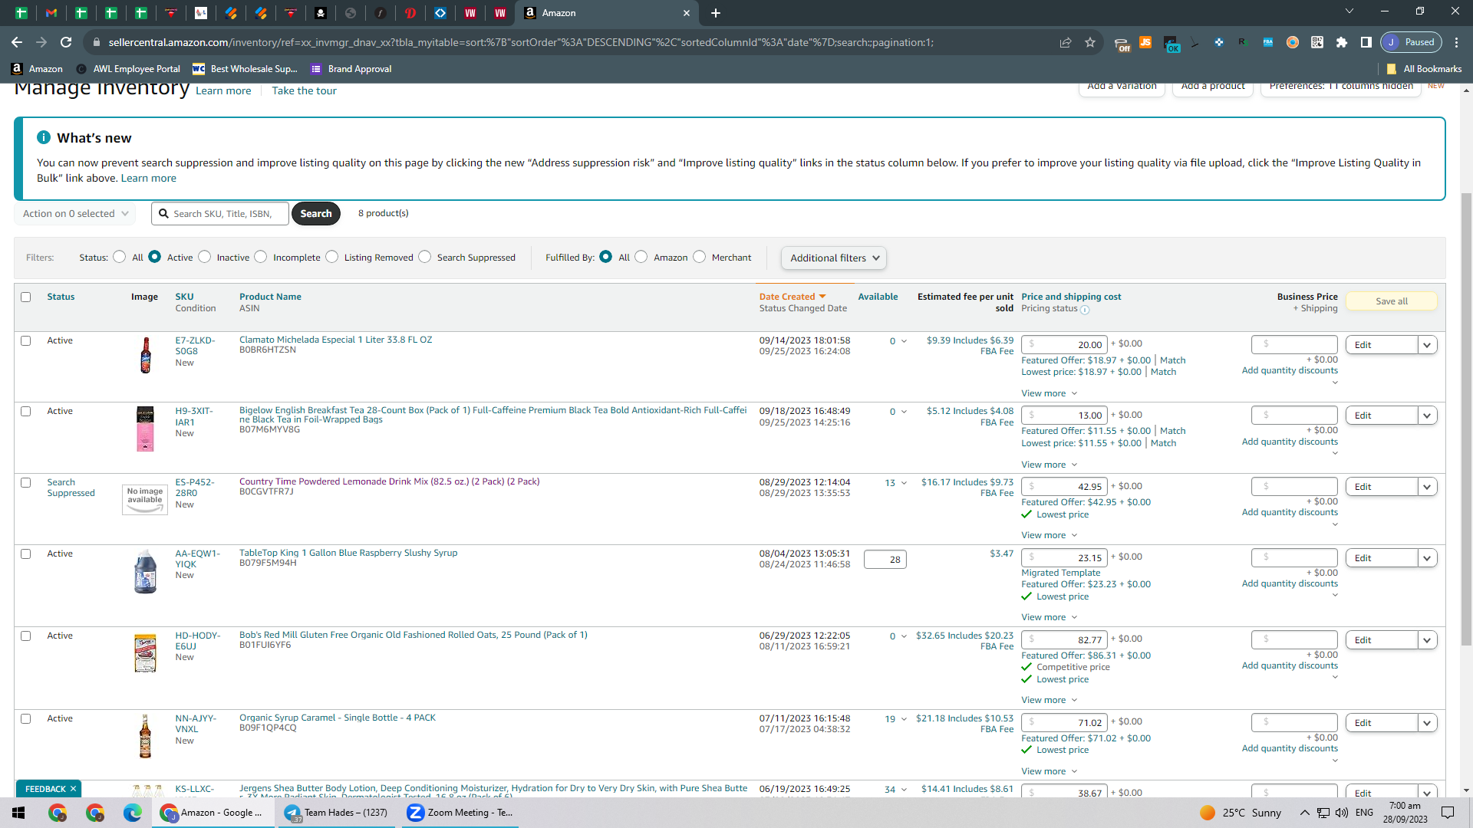1473x828 pixels.
Task: Toggle the browser side panel icon
Action: [1366, 42]
